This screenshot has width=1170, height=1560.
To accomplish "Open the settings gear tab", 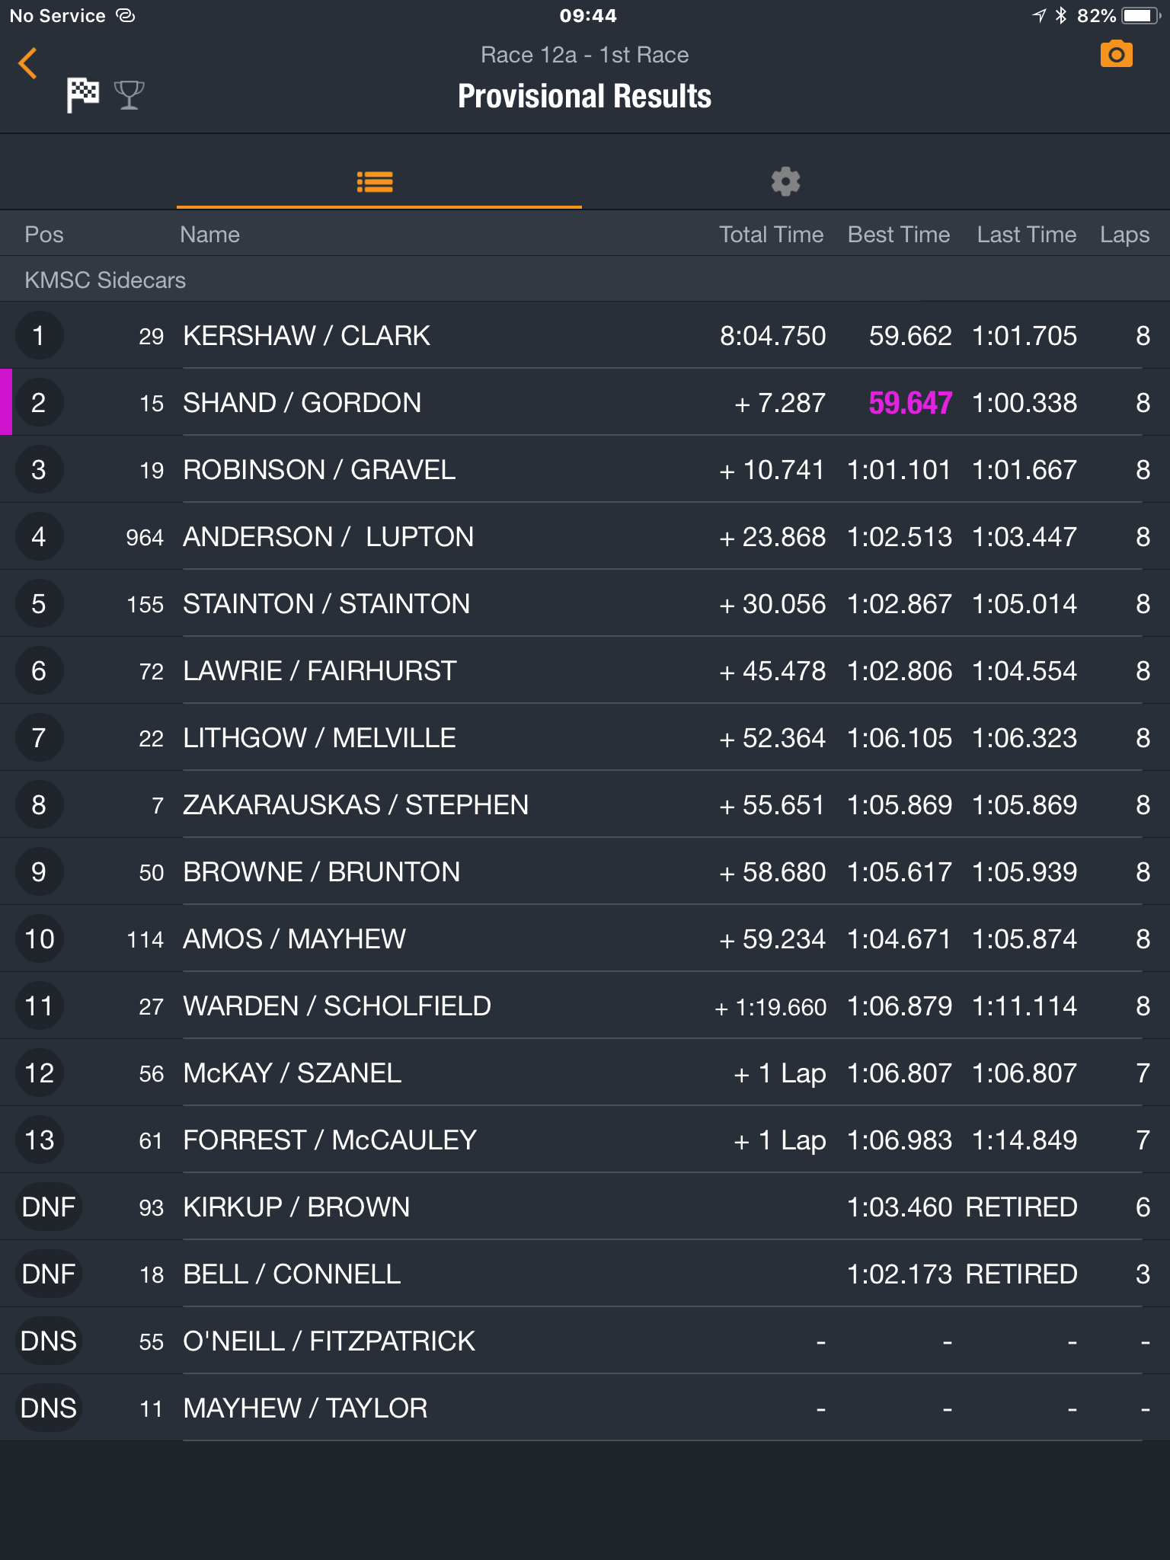I will (x=785, y=182).
